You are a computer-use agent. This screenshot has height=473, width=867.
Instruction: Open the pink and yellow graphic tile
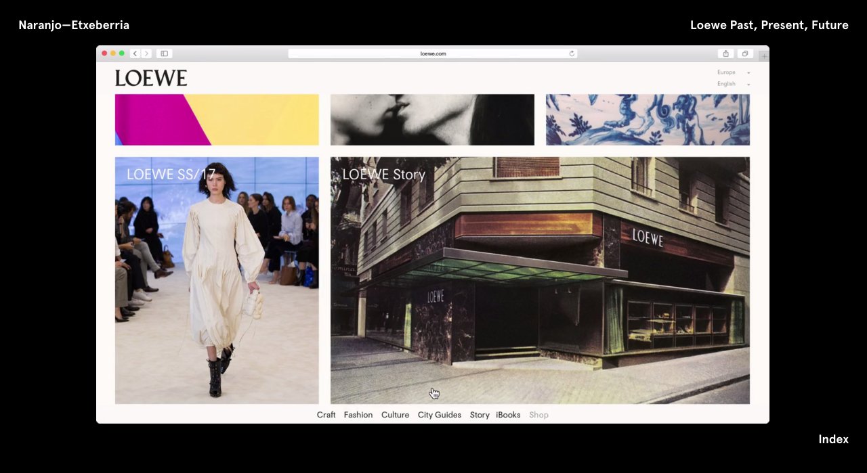click(x=217, y=120)
